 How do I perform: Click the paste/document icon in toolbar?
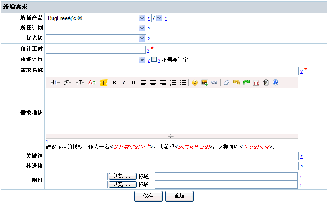[266, 82]
